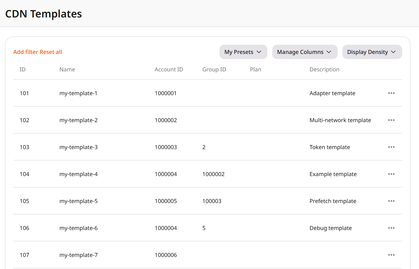The width and height of the screenshot is (419, 269).
Task: Click the Plan column header
Action: 255,69
